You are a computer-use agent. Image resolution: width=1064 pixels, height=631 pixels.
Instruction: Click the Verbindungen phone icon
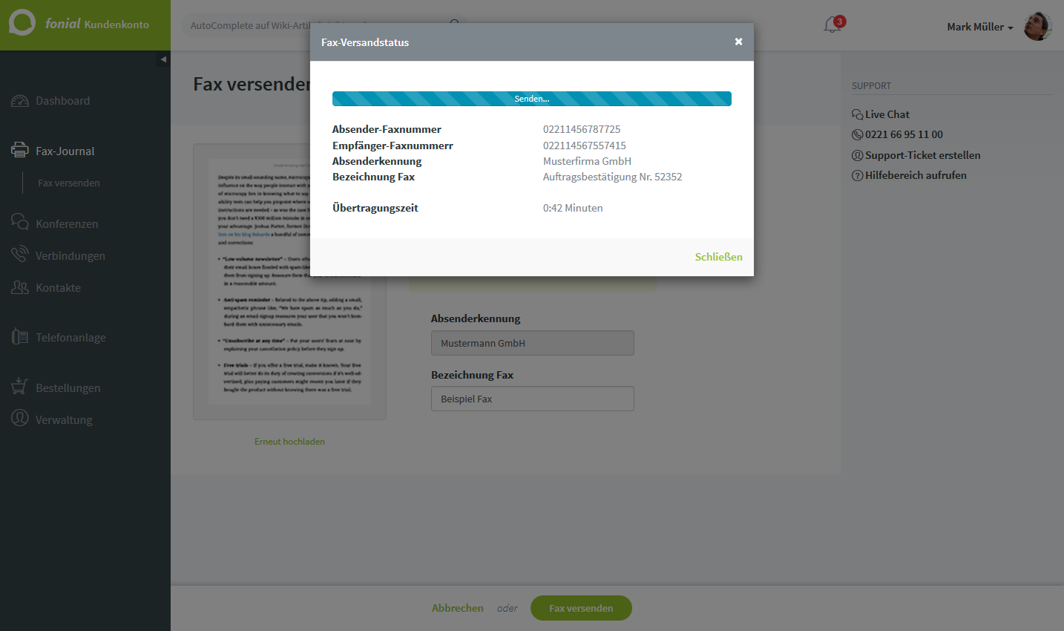point(20,255)
